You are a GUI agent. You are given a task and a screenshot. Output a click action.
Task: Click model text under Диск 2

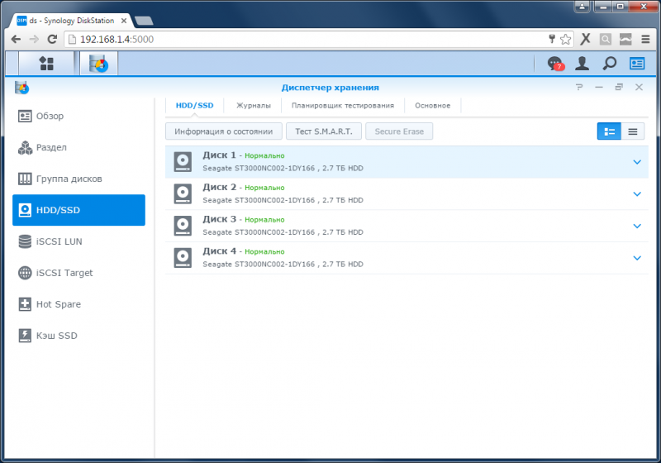click(283, 200)
